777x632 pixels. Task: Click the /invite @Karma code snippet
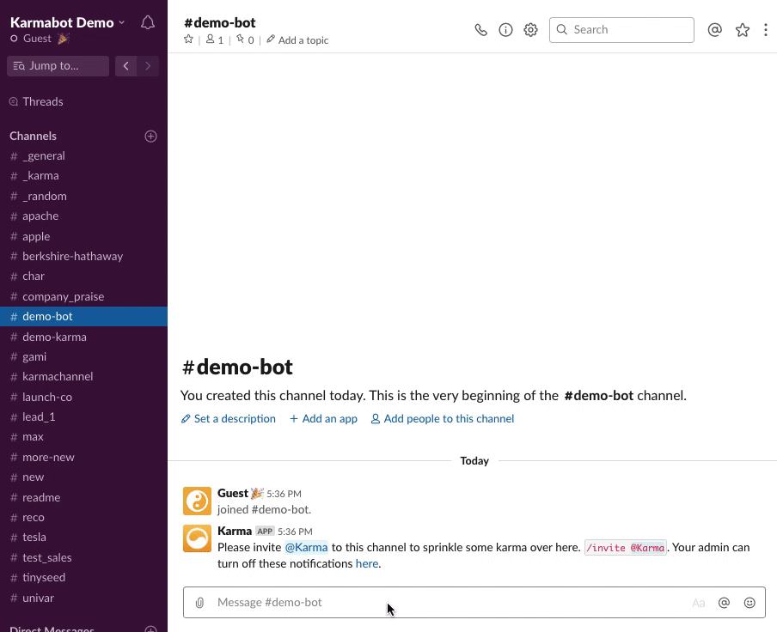click(x=626, y=547)
